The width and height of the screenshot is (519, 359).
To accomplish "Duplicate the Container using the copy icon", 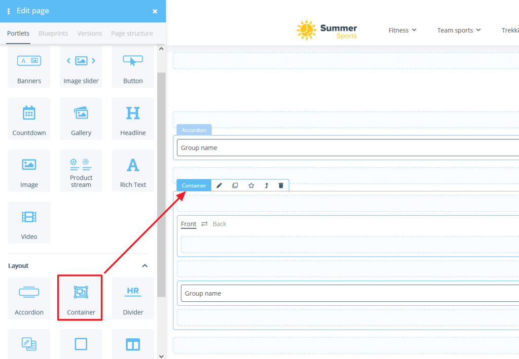I will point(235,185).
